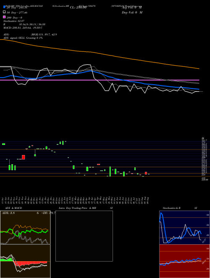Click the '12.37' stochastics value label

[x=204, y=241]
